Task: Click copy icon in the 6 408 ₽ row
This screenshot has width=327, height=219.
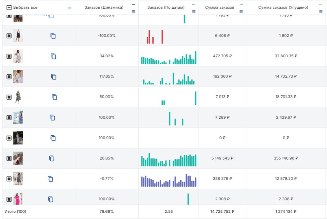Action: (53, 36)
